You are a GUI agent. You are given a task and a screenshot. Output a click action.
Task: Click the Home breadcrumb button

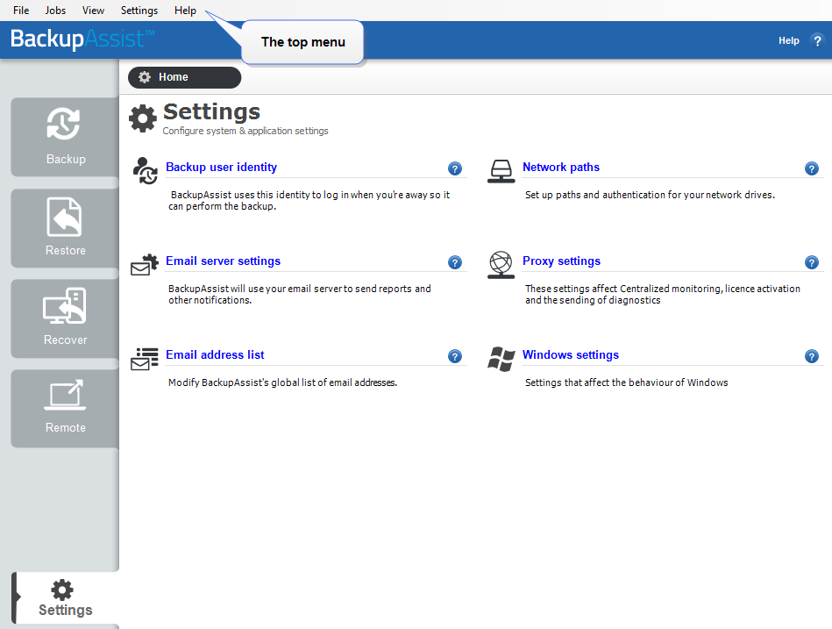[185, 77]
